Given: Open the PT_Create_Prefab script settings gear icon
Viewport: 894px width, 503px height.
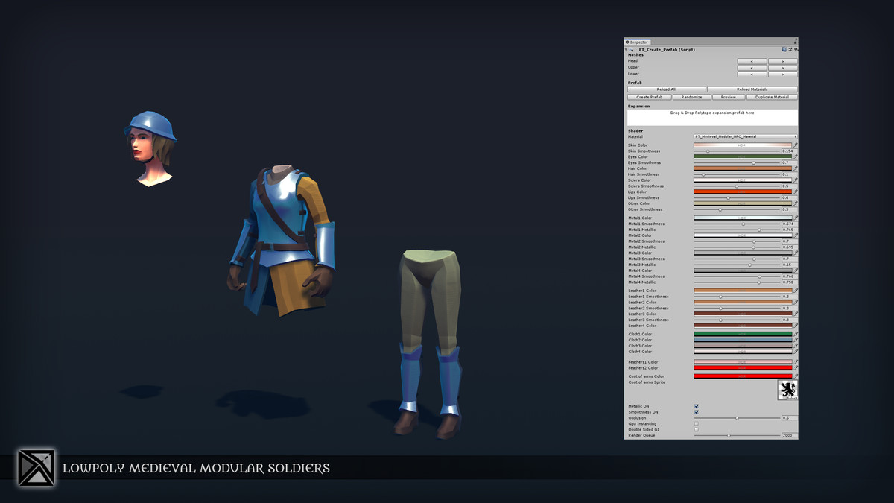Looking at the screenshot, I should click(796, 48).
